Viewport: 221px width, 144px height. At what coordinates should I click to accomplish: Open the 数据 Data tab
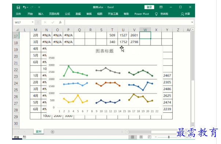78,14
